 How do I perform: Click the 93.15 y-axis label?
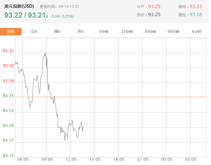pyautogui.click(x=8, y=156)
